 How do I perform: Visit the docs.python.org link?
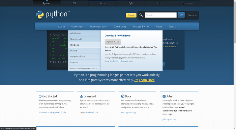pyautogui.click(x=128, y=112)
